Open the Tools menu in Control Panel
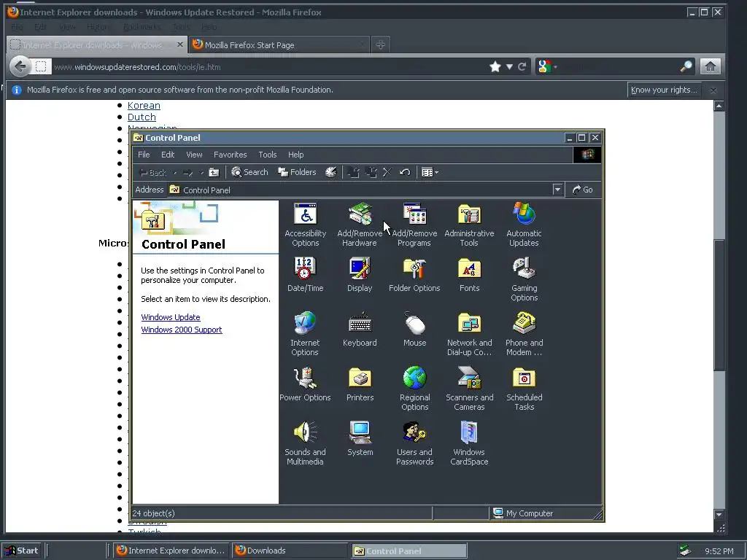The width and height of the screenshot is (747, 560). (x=267, y=155)
